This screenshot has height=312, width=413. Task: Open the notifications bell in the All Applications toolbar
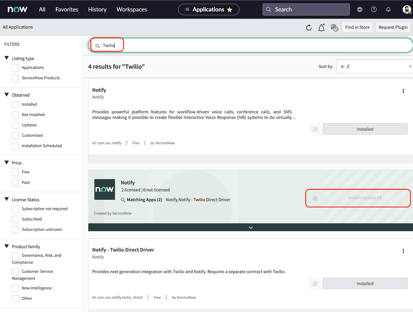pos(321,27)
